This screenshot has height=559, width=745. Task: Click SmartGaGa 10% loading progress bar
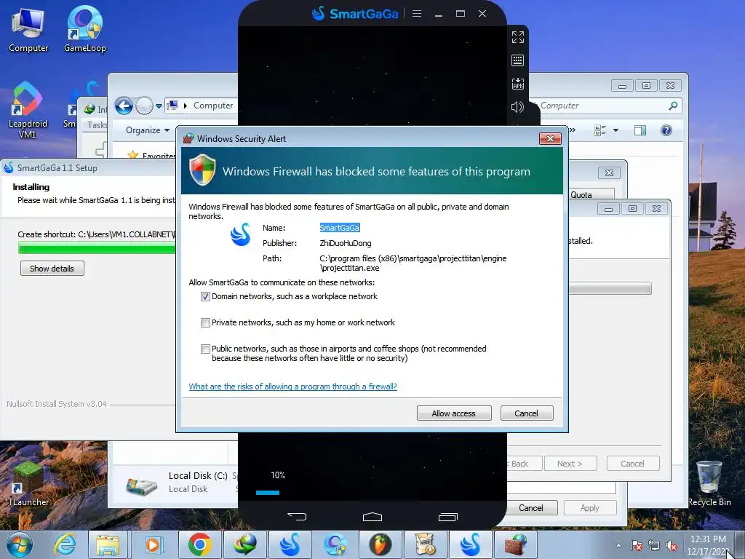pos(268,493)
